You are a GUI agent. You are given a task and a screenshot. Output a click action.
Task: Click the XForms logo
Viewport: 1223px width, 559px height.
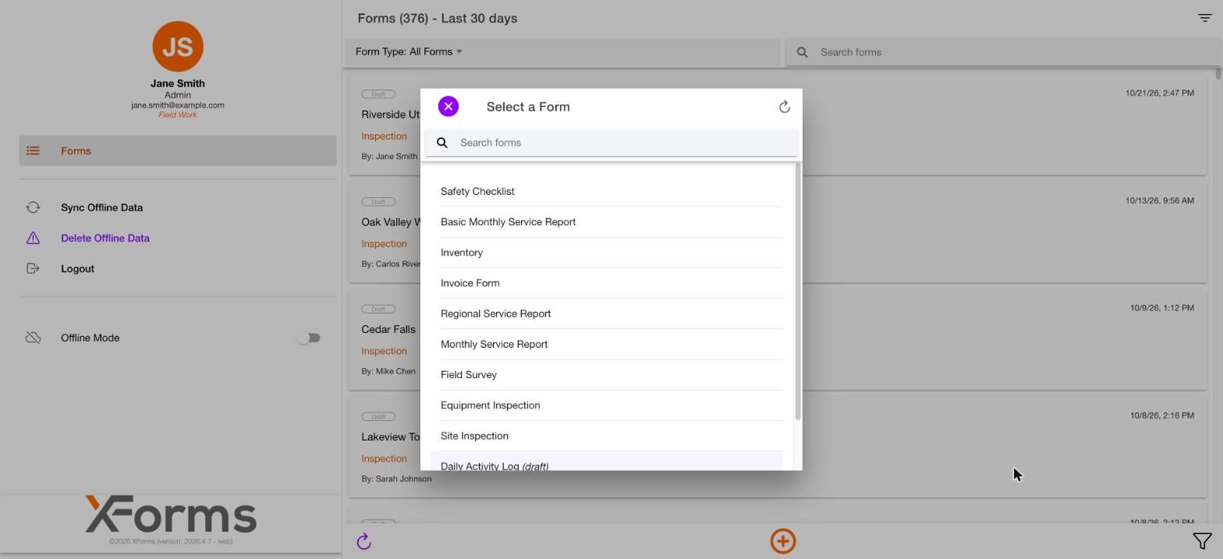(171, 515)
